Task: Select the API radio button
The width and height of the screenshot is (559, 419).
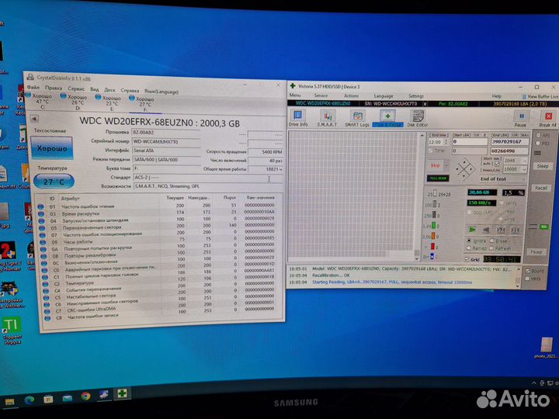Action: tap(538, 135)
